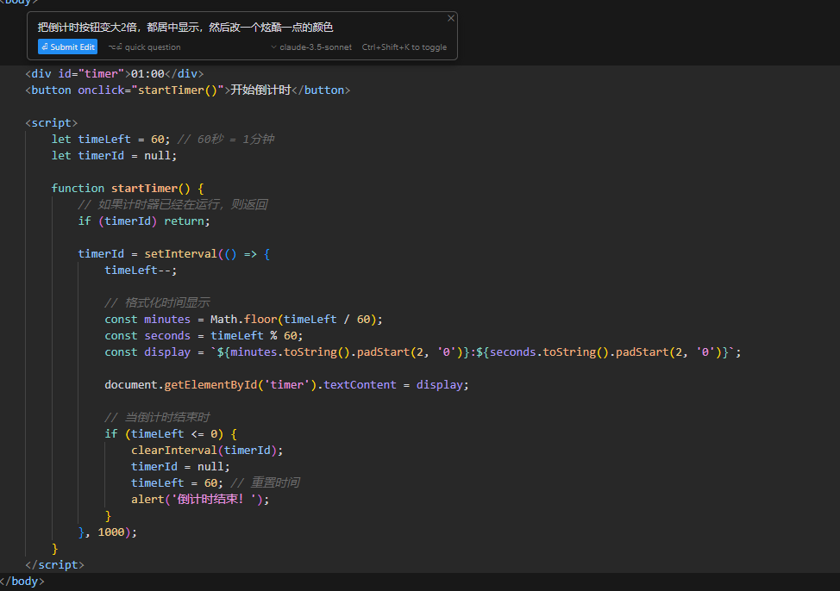Click the 'let timeLeft = 60;' declaration

tap(111, 140)
